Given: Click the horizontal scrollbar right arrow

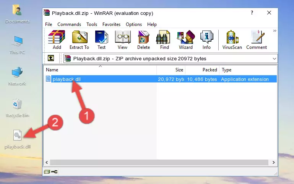Looking at the screenshot, I should [274, 162].
